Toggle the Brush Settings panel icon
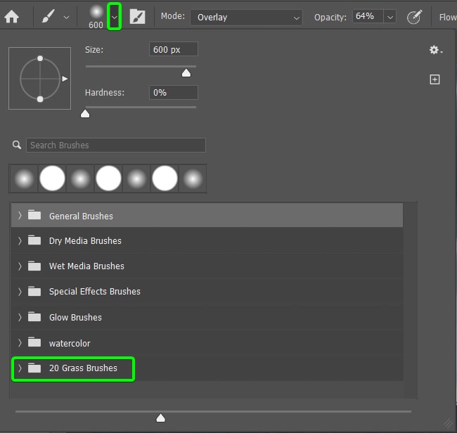Screen dimensions: 457x433 pos(137,16)
